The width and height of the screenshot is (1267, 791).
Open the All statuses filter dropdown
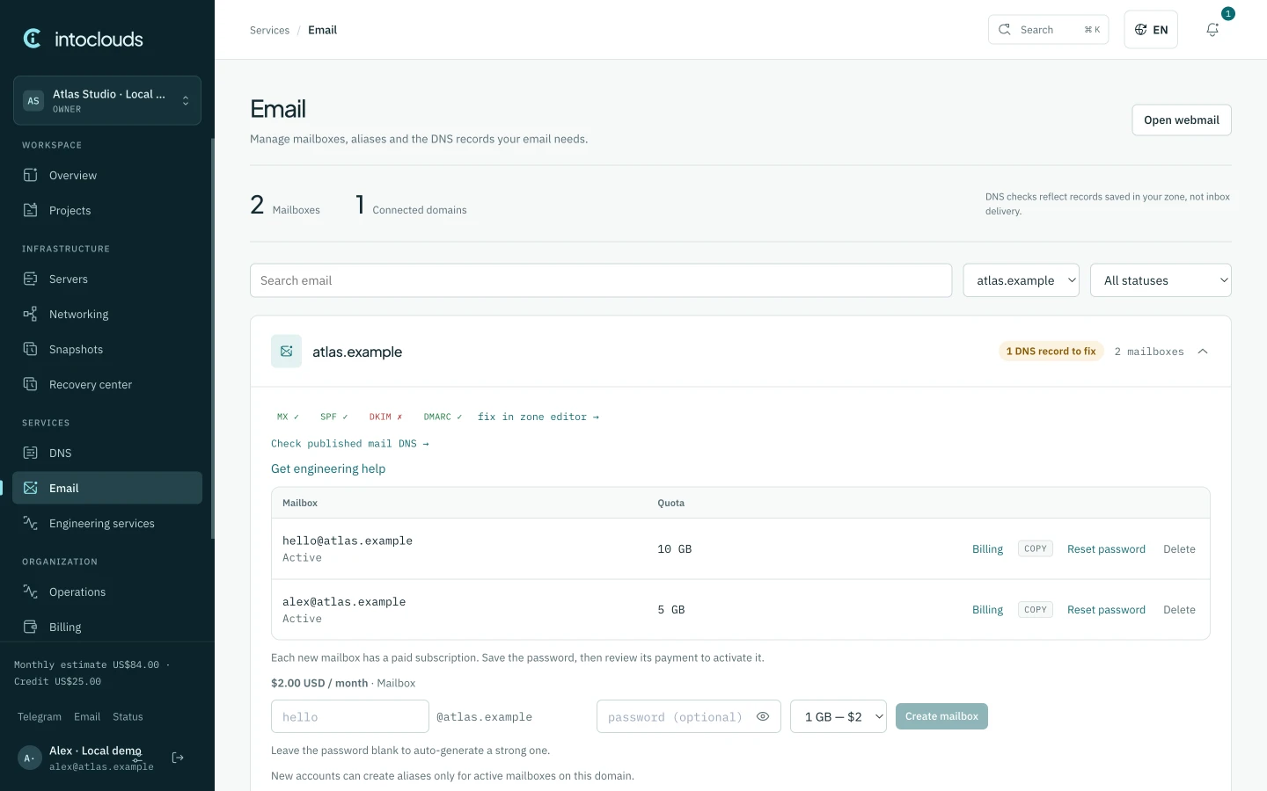[x=1161, y=280]
